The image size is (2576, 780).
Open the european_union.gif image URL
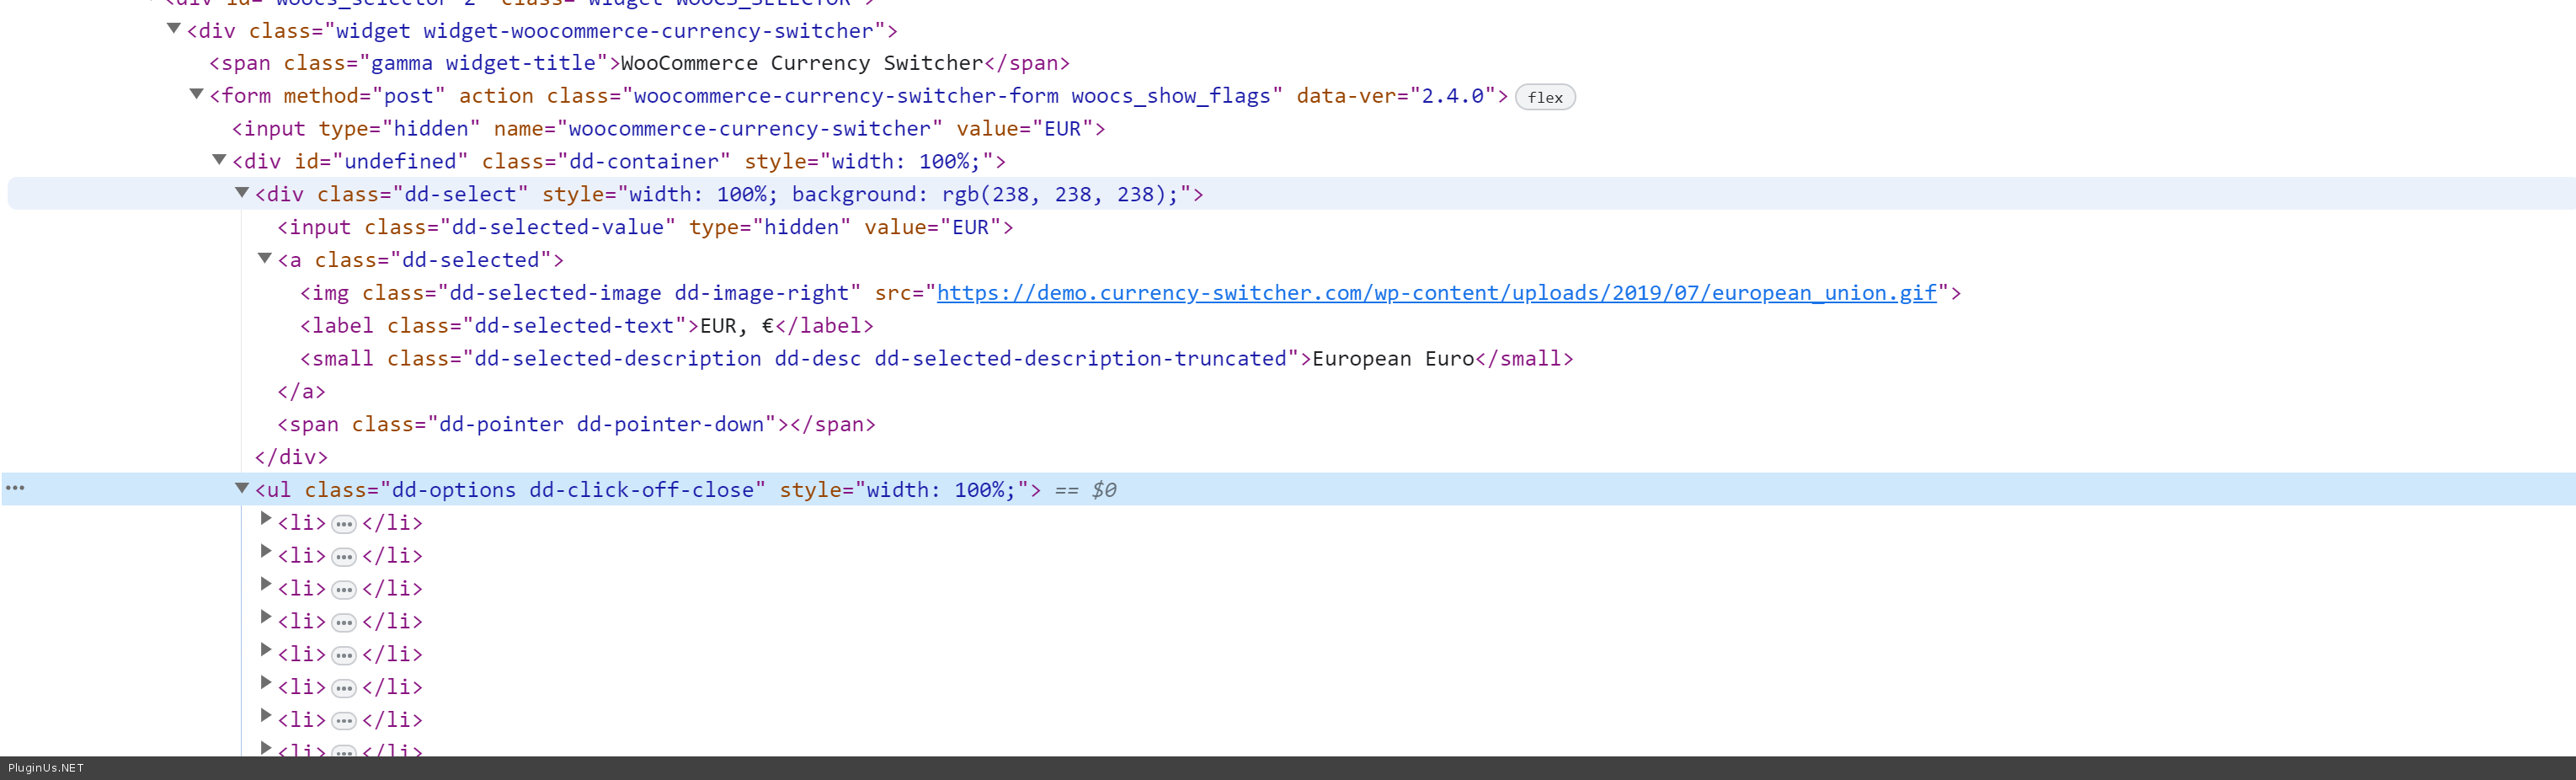(1436, 293)
